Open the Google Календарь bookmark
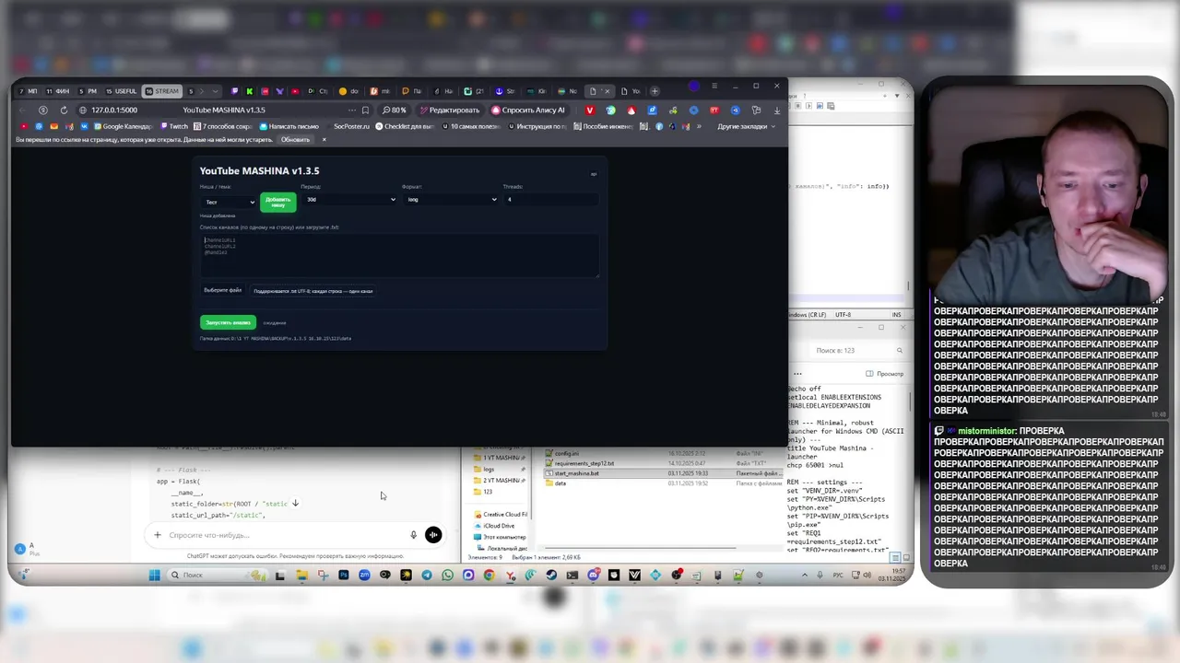 point(123,126)
